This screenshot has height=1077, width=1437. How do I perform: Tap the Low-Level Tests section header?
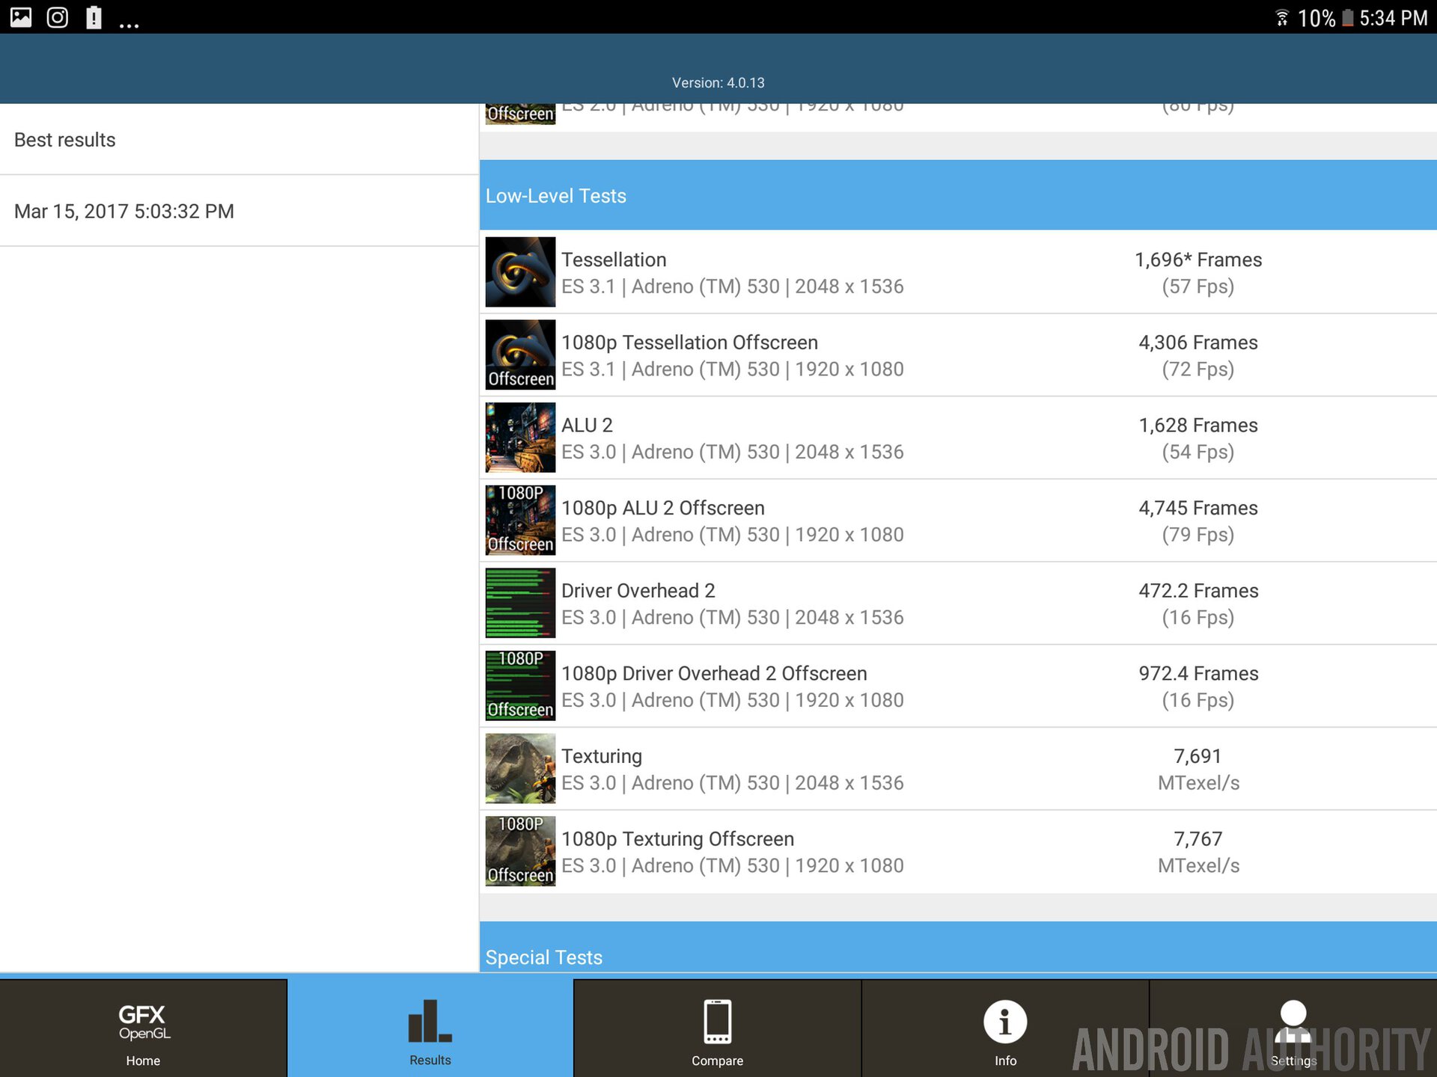click(x=957, y=196)
